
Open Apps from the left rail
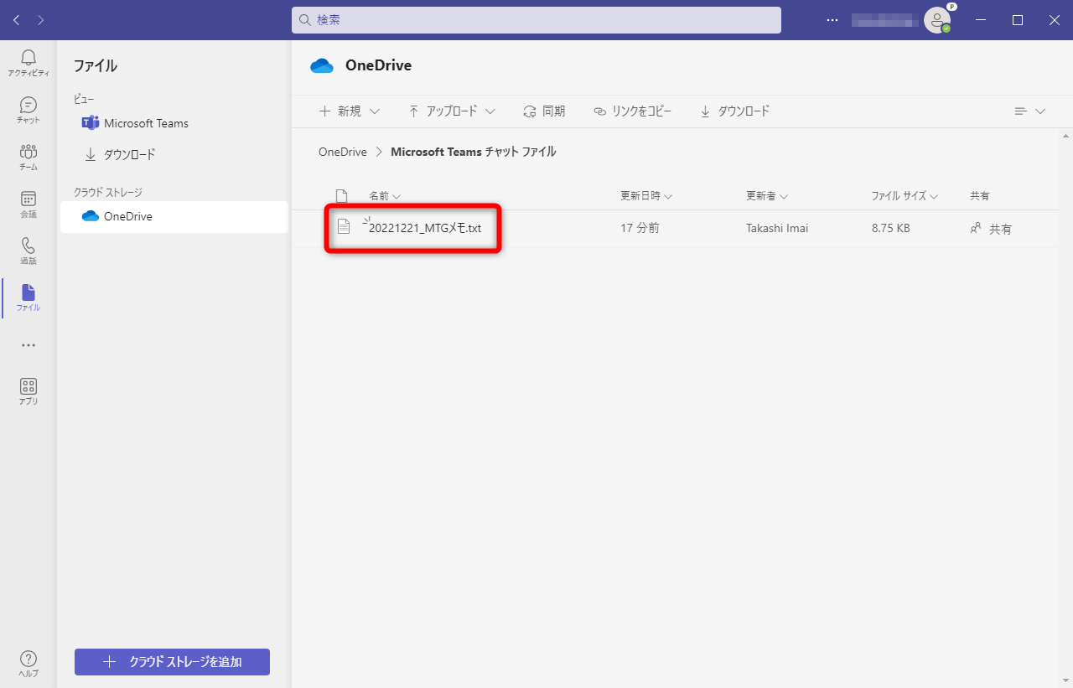[28, 388]
